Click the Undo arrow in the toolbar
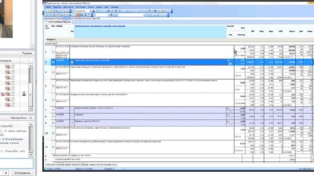 pos(98,11)
